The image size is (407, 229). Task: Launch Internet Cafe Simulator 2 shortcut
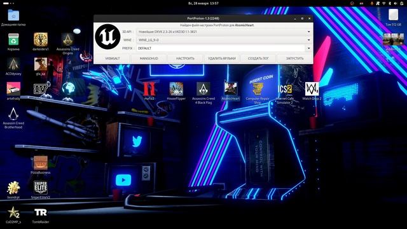click(285, 89)
